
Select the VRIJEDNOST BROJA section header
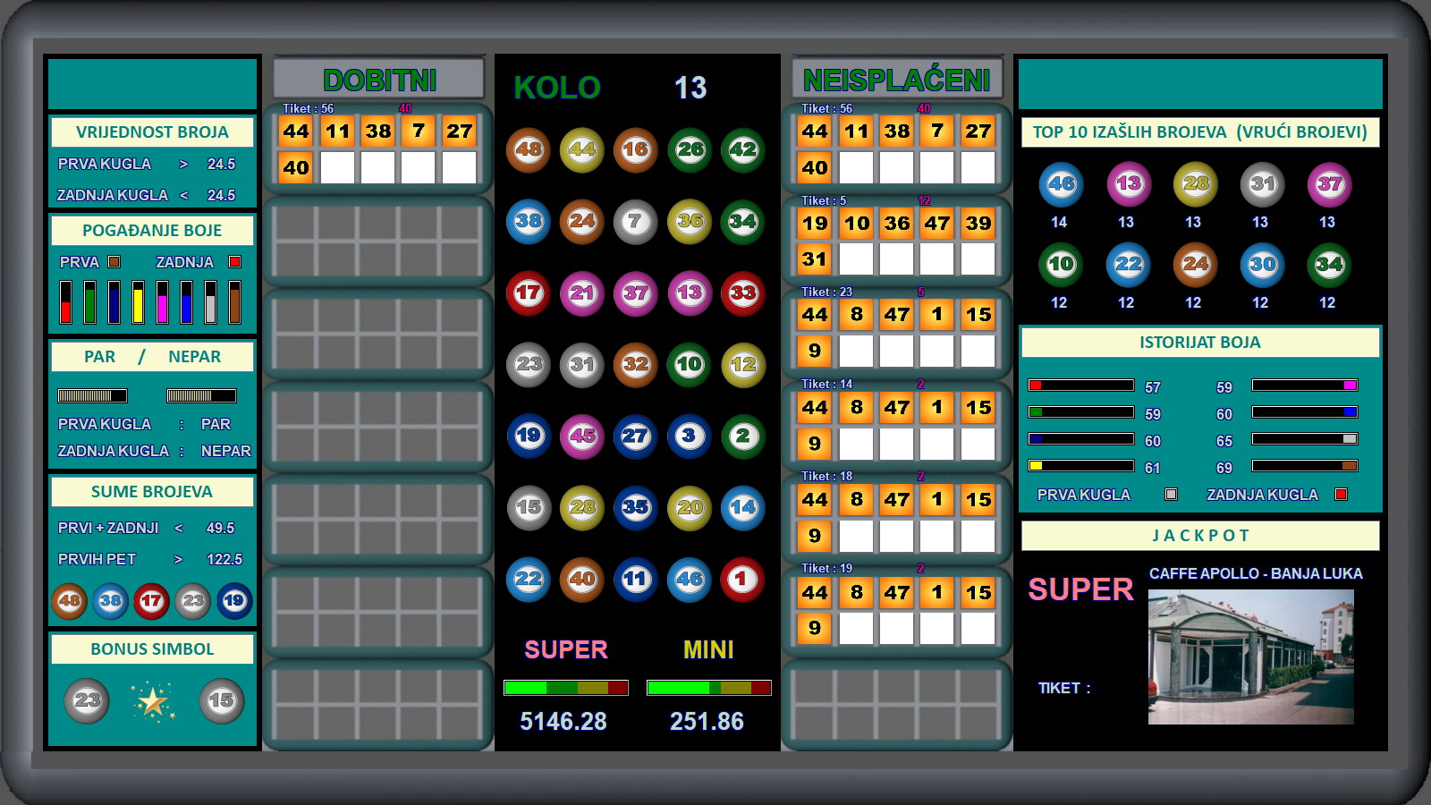coord(152,132)
